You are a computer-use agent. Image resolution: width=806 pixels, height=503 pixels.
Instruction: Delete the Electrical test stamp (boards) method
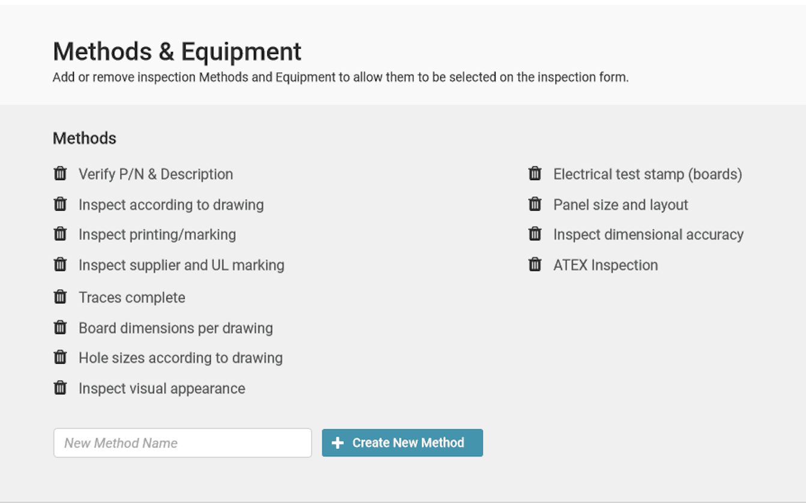click(535, 173)
